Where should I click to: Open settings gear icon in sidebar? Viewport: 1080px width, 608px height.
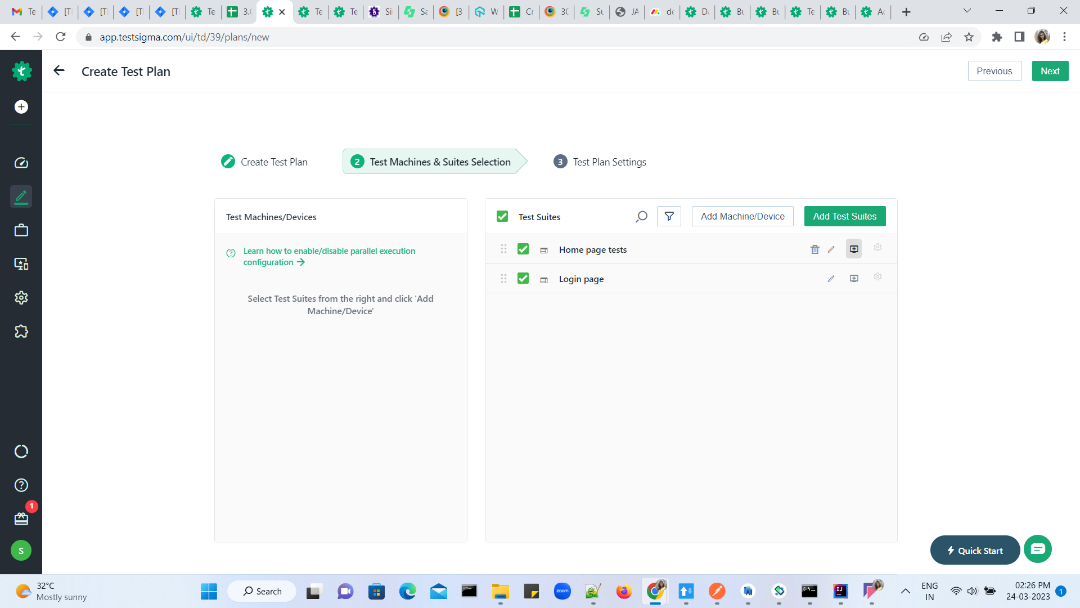pyautogui.click(x=21, y=298)
